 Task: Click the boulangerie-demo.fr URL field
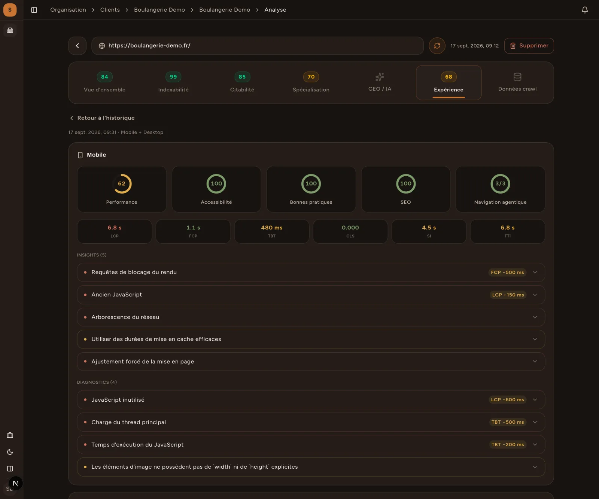click(x=258, y=46)
